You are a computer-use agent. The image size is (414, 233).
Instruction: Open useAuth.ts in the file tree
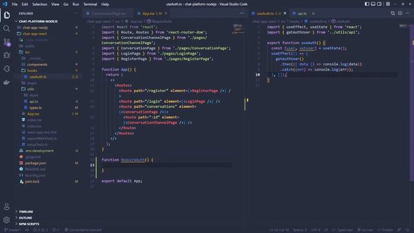coord(38,76)
